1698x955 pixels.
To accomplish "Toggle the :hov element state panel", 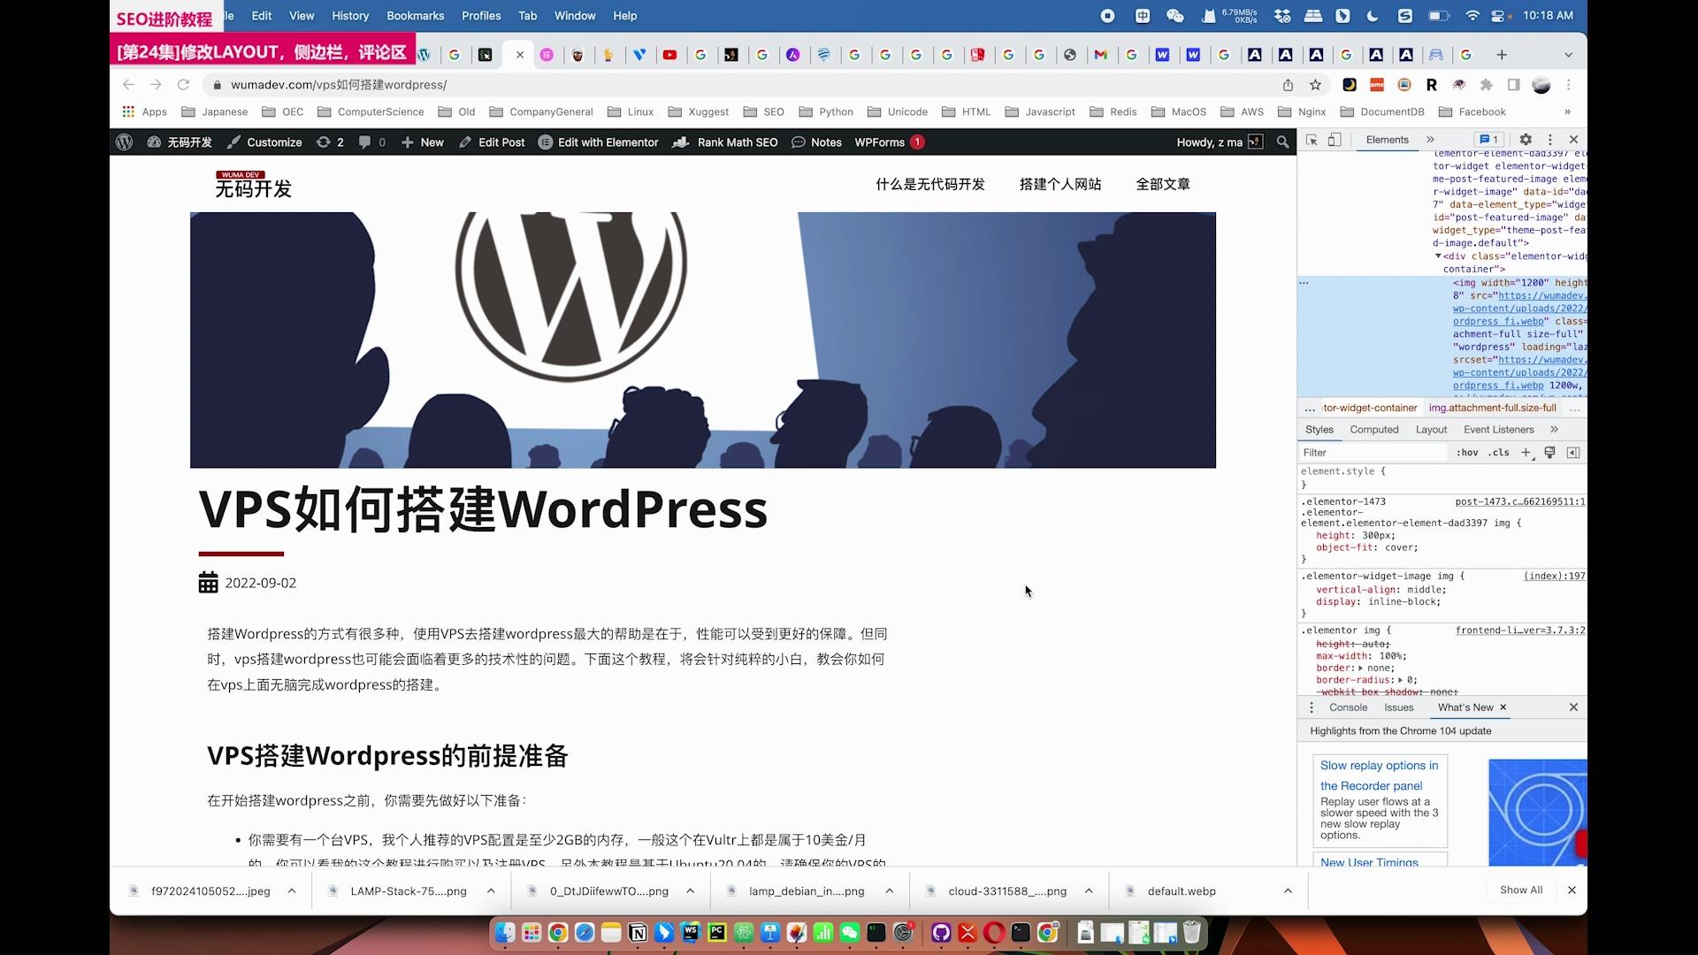I will coord(1467,453).
